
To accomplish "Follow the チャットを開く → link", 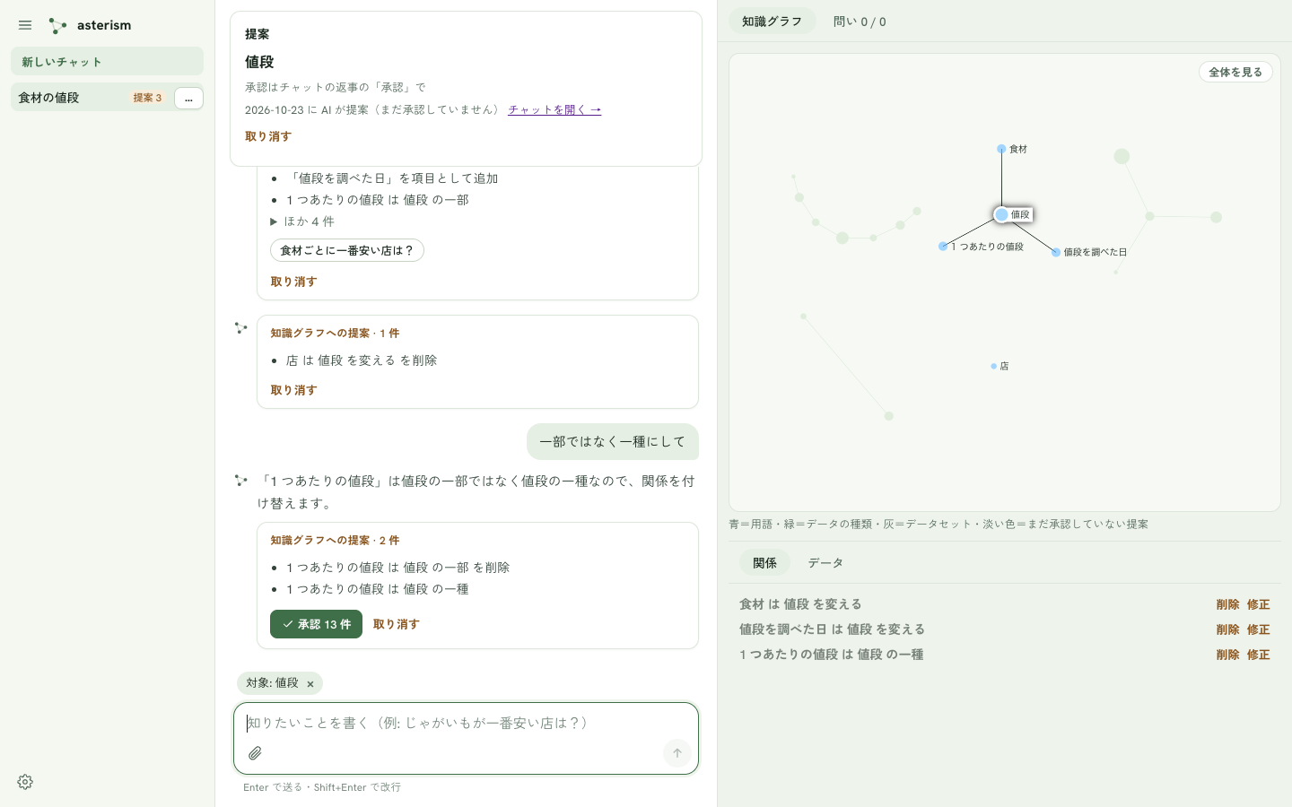I will click(x=554, y=109).
